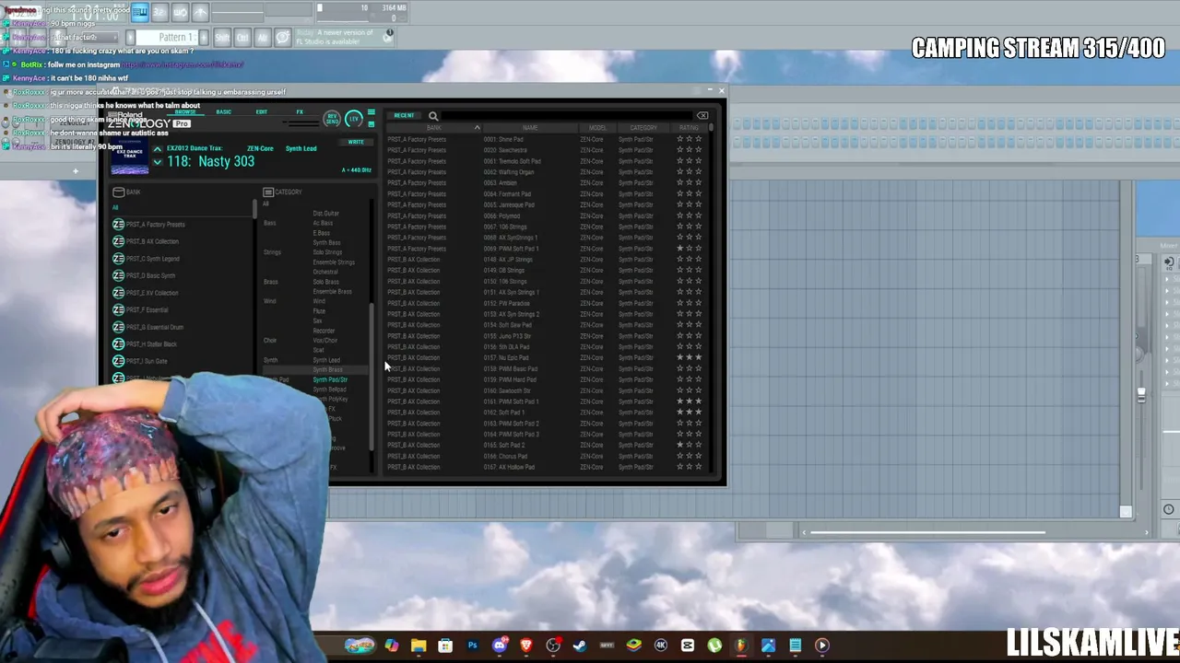
Task: Select All in the bank list
Action: tap(115, 207)
